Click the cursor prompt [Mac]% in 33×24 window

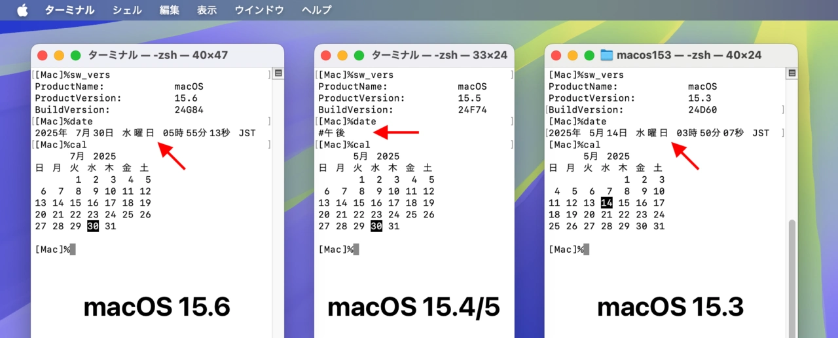click(336, 250)
